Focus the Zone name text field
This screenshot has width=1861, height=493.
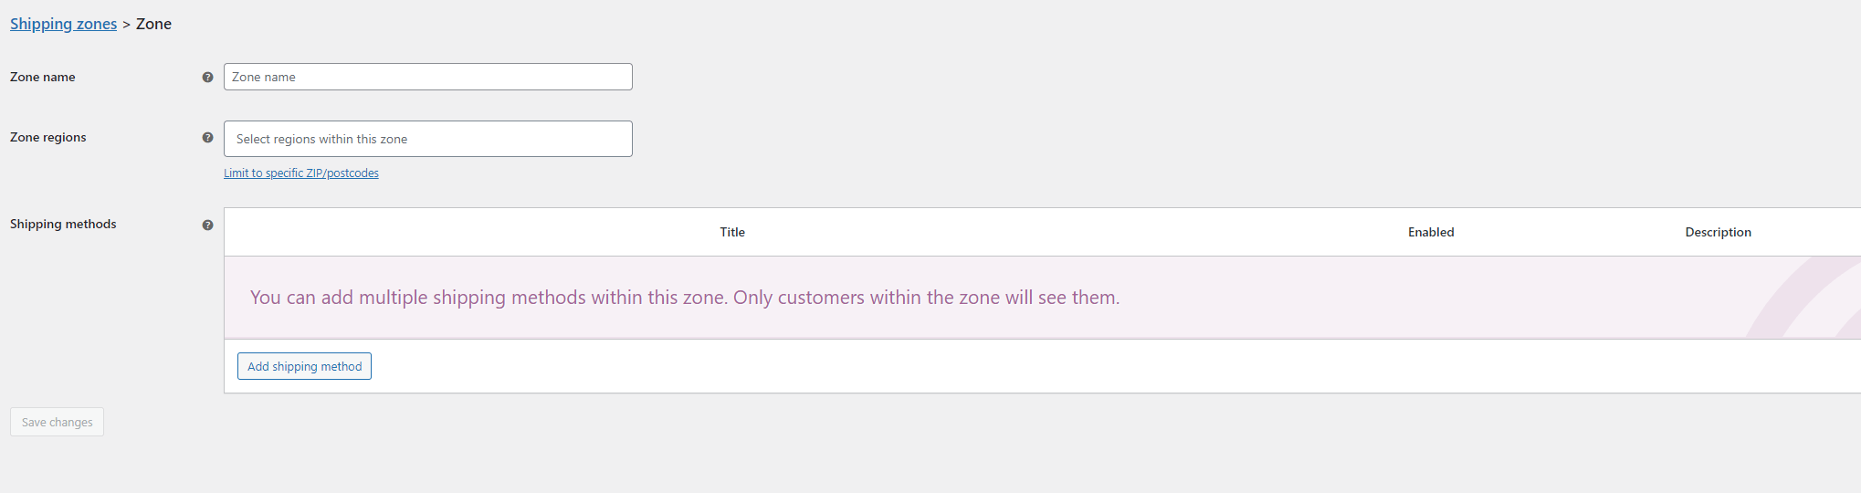pos(427,77)
